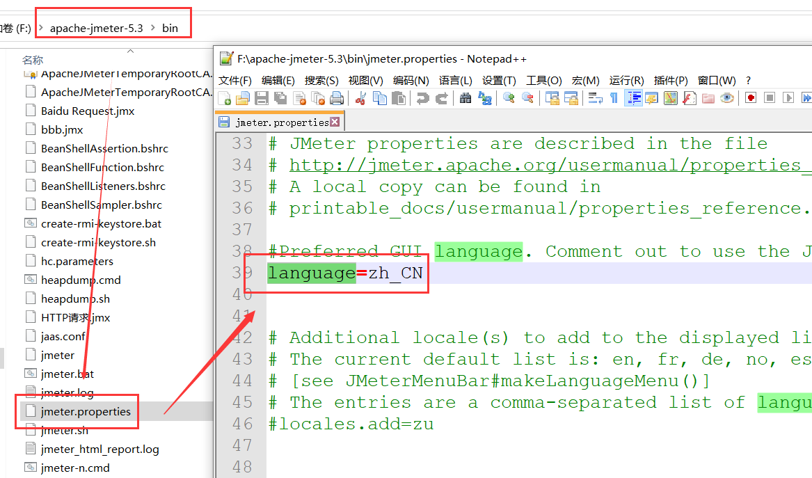812x478 pixels.
Task: Select heapdump.cmd file in Explorer
Action: [81, 280]
